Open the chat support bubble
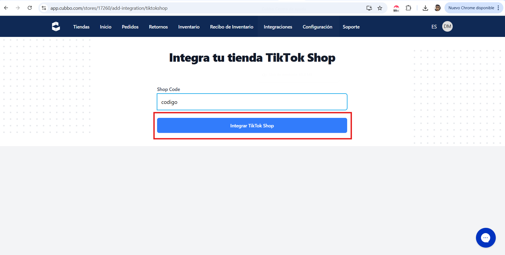The image size is (505, 255). (x=486, y=238)
